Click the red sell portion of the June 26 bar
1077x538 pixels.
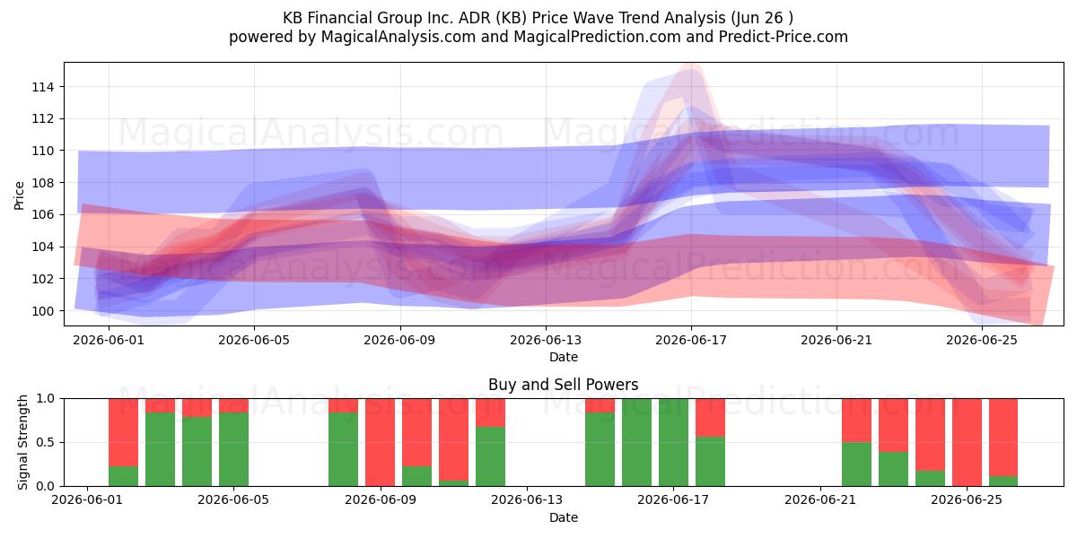click(x=1003, y=437)
